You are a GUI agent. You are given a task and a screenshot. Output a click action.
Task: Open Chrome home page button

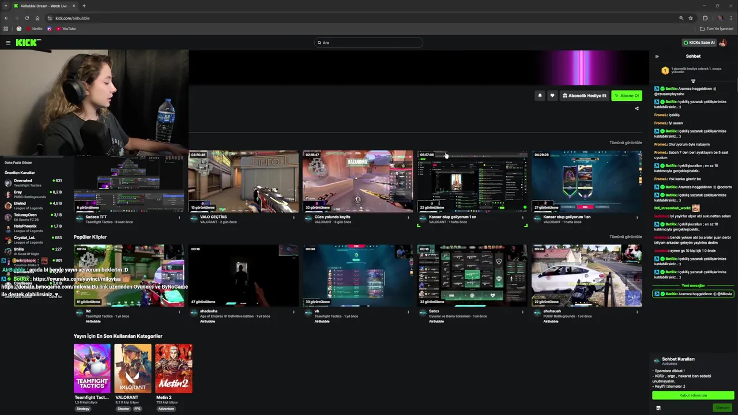pos(39,18)
